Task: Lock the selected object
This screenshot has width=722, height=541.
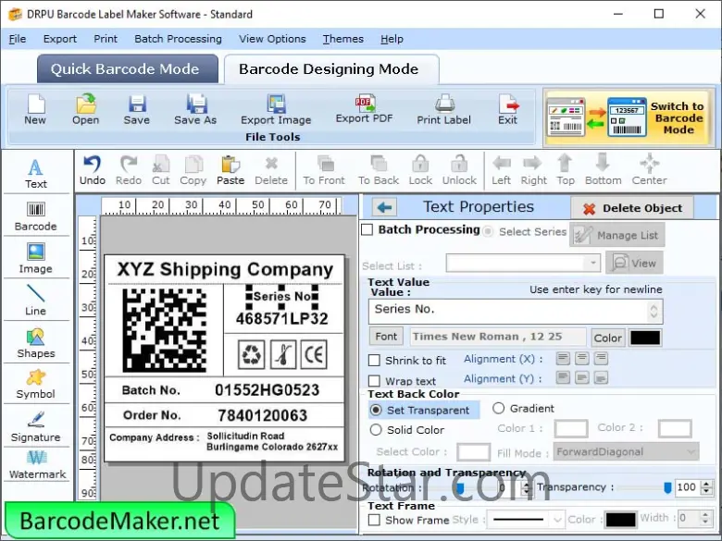Action: (x=420, y=170)
